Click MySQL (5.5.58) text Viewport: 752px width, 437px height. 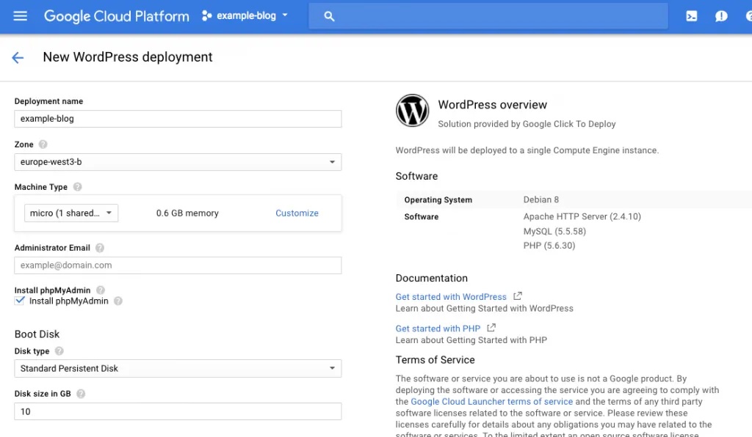(x=555, y=231)
